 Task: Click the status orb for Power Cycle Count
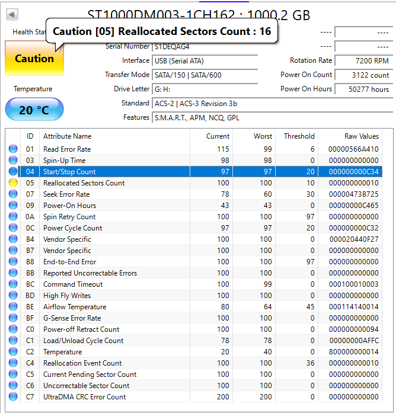click(13, 228)
